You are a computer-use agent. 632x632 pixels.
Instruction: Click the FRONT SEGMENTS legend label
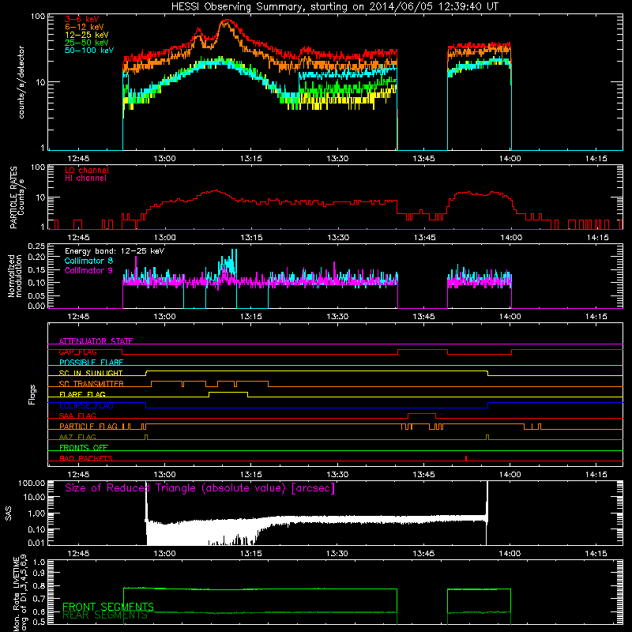(x=108, y=607)
